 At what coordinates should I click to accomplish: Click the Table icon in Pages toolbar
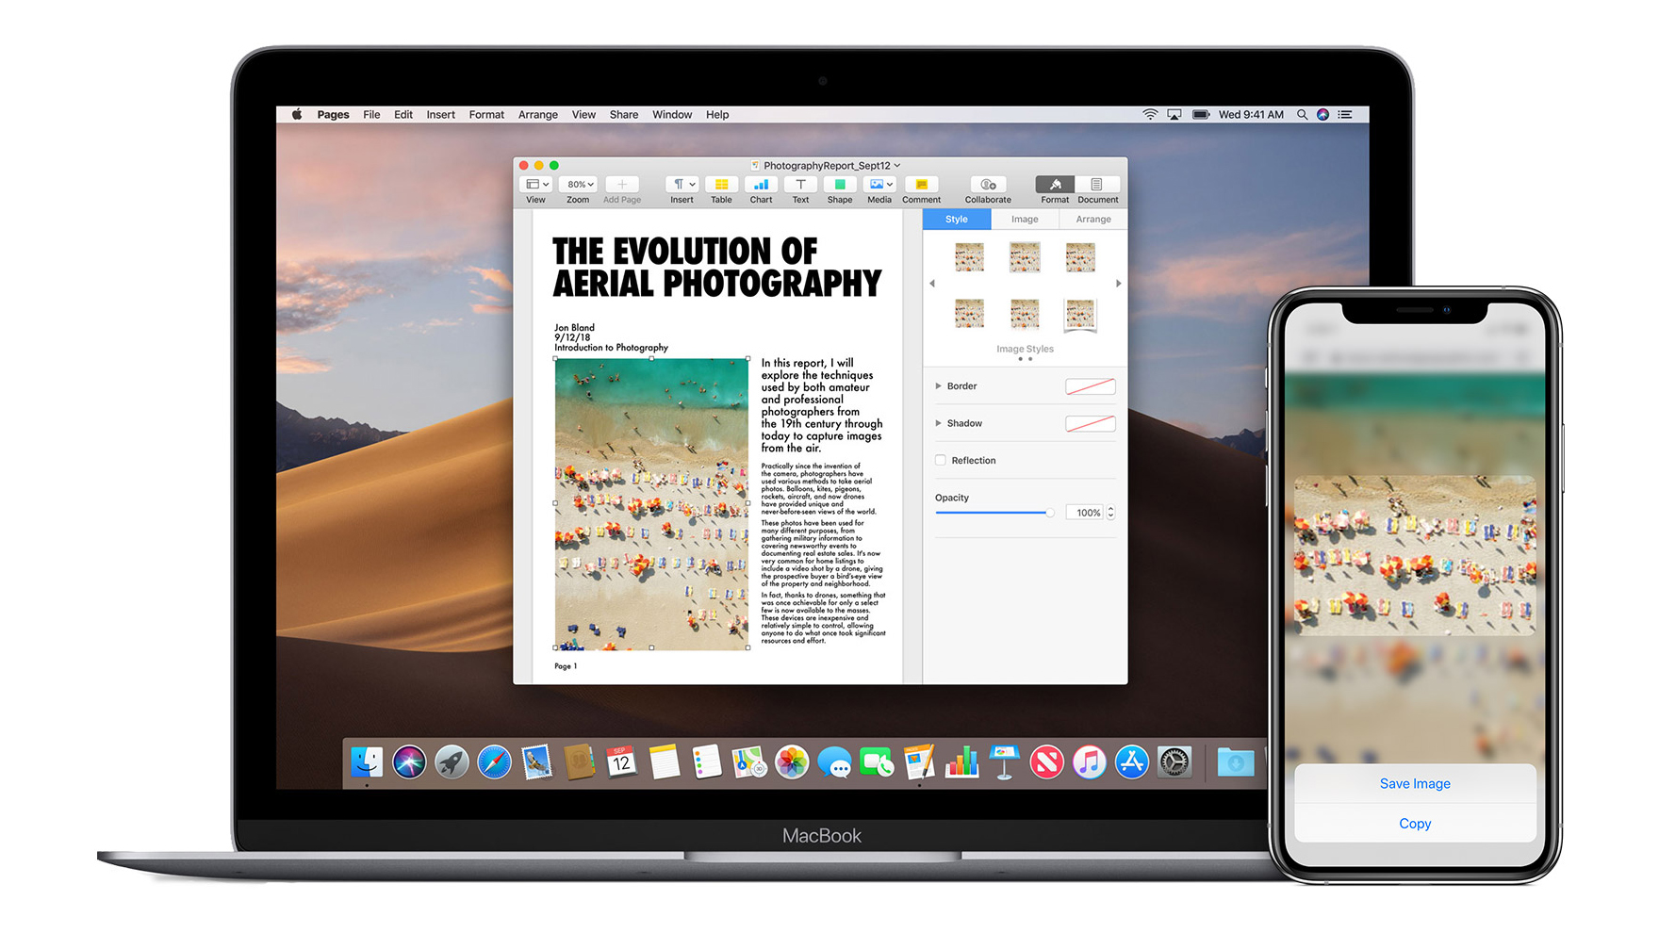pos(721,185)
